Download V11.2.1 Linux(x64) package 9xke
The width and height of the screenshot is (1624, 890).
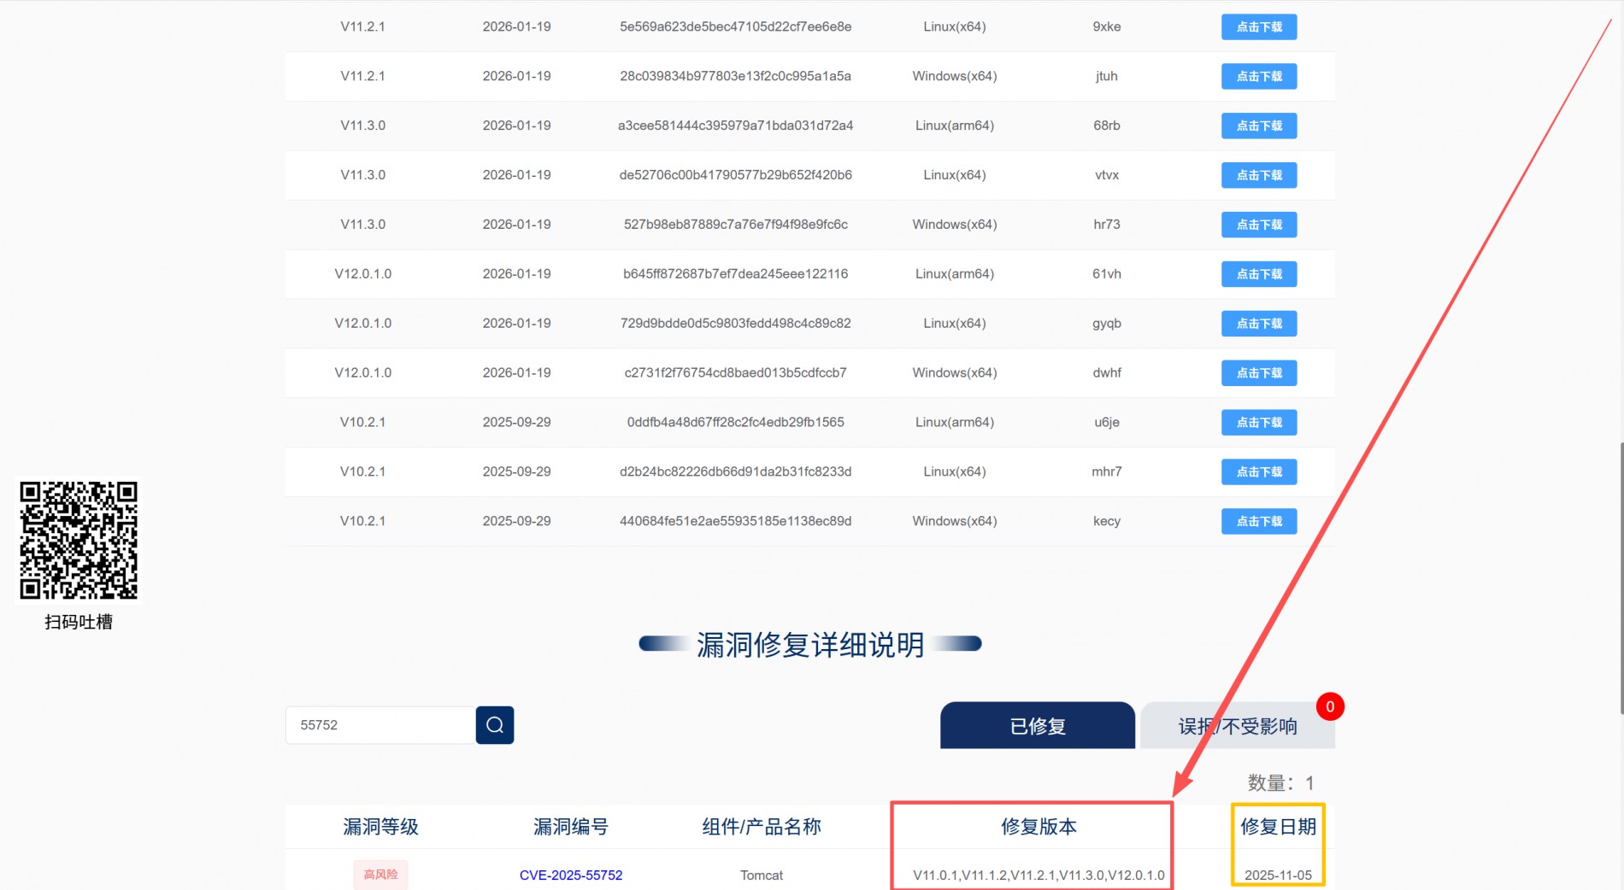[1258, 27]
